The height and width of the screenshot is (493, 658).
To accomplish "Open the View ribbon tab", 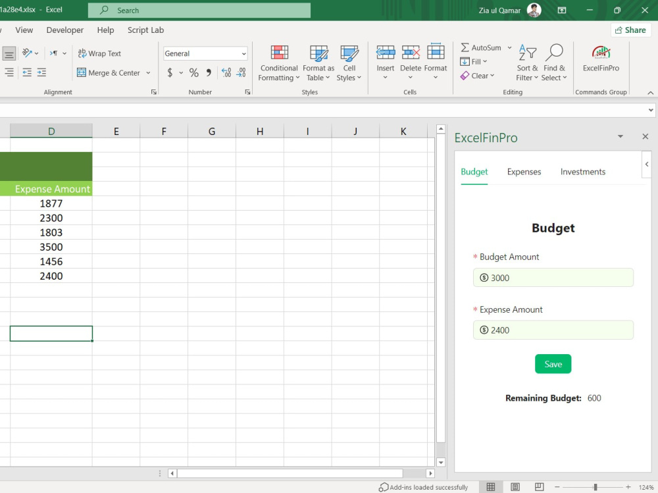I will click(x=24, y=30).
